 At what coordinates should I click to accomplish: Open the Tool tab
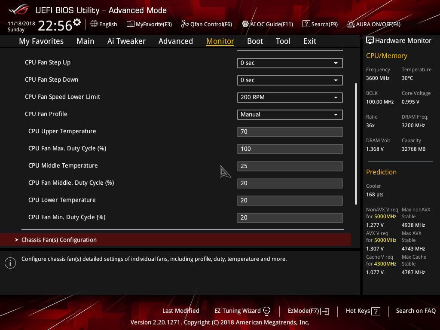pyautogui.click(x=283, y=41)
